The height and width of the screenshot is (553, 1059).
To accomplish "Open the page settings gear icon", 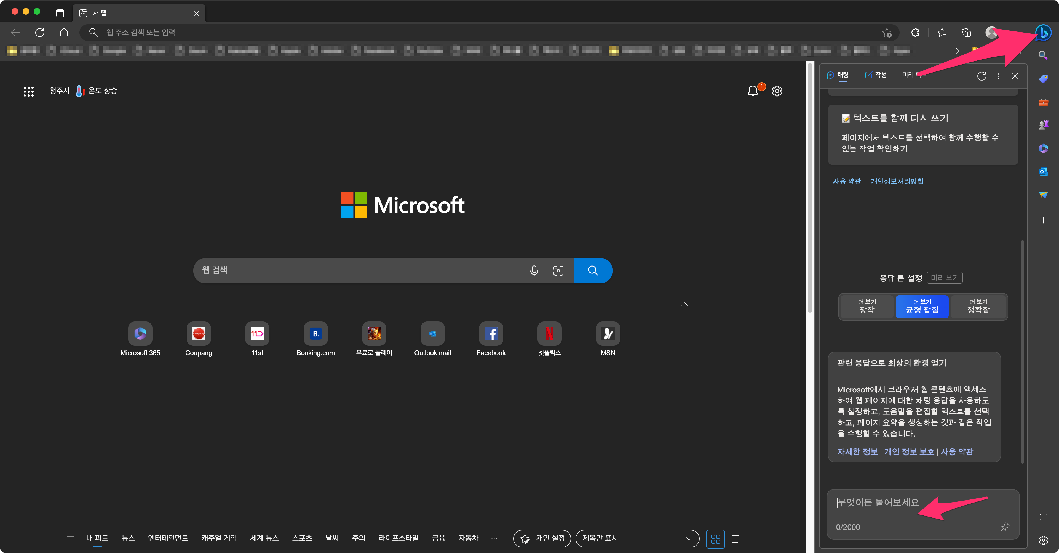I will (x=777, y=91).
